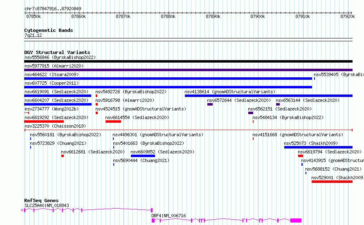This screenshot has height=225, width=364.
Task: Open the DBF4|NM_006716 gene label
Action: click(169, 216)
